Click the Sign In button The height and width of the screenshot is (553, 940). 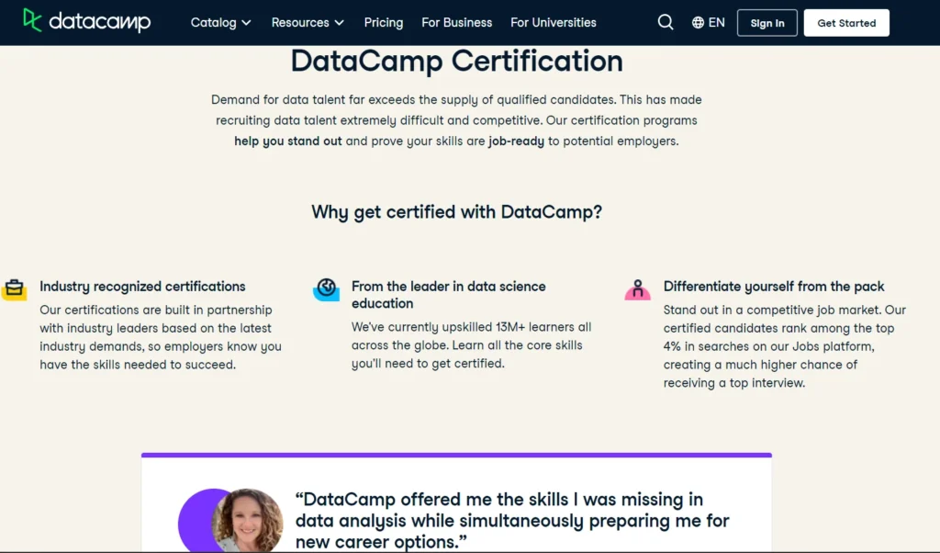click(x=767, y=23)
